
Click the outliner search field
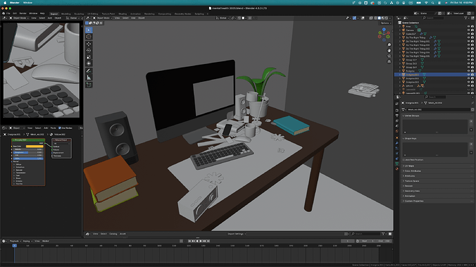pyautogui.click(x=433, y=18)
